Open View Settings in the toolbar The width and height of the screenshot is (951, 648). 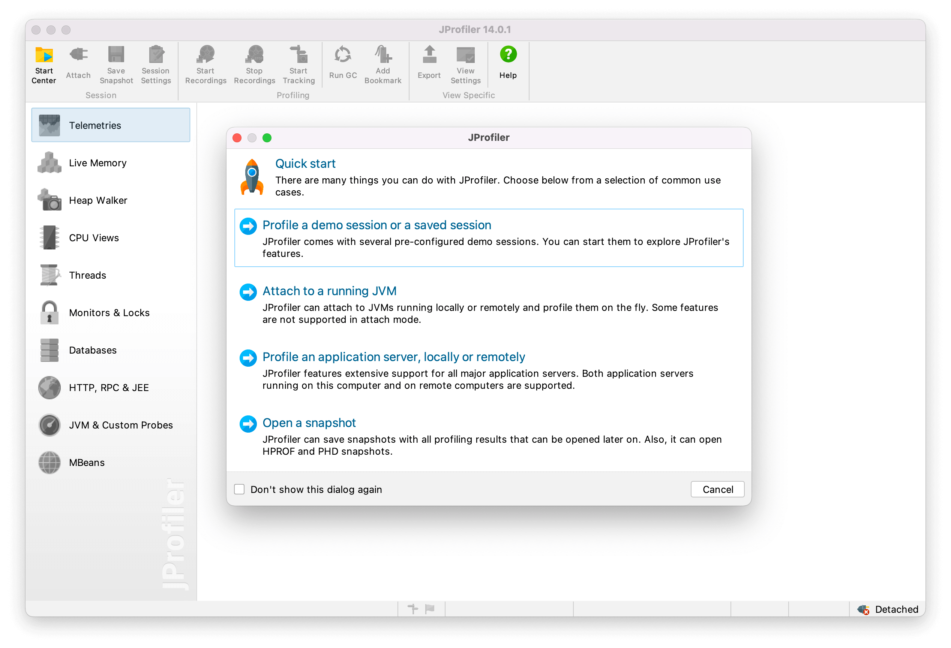click(466, 64)
